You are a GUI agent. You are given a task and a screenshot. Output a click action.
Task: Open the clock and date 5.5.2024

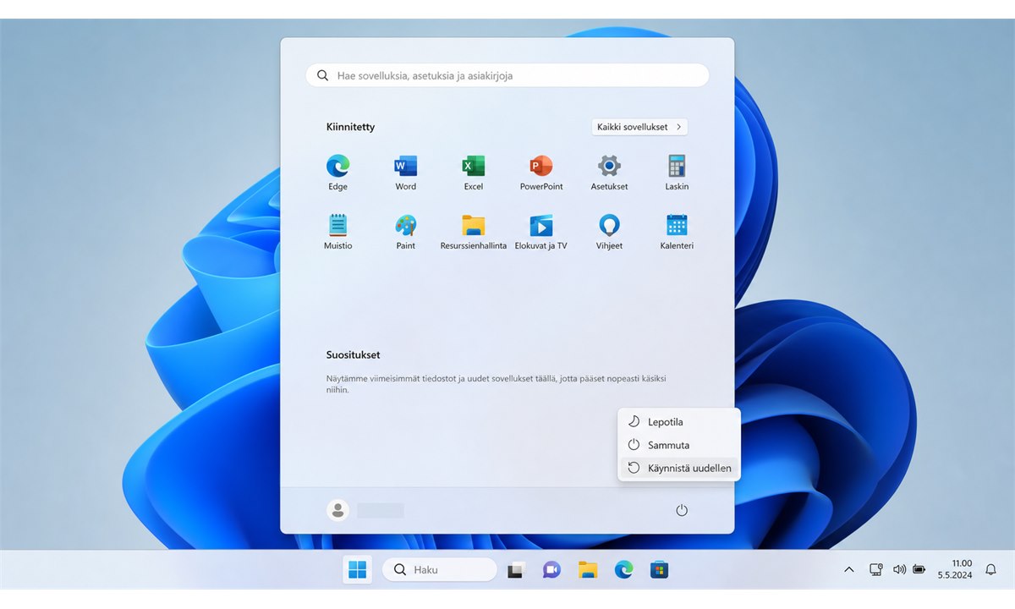pyautogui.click(x=955, y=569)
